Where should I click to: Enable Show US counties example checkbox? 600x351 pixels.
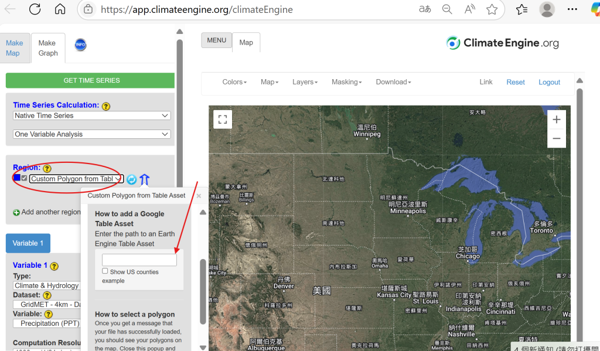click(105, 271)
